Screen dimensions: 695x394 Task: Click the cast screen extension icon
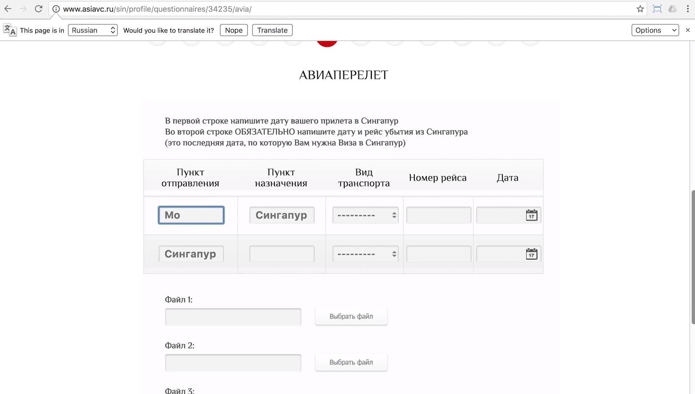tap(657, 9)
